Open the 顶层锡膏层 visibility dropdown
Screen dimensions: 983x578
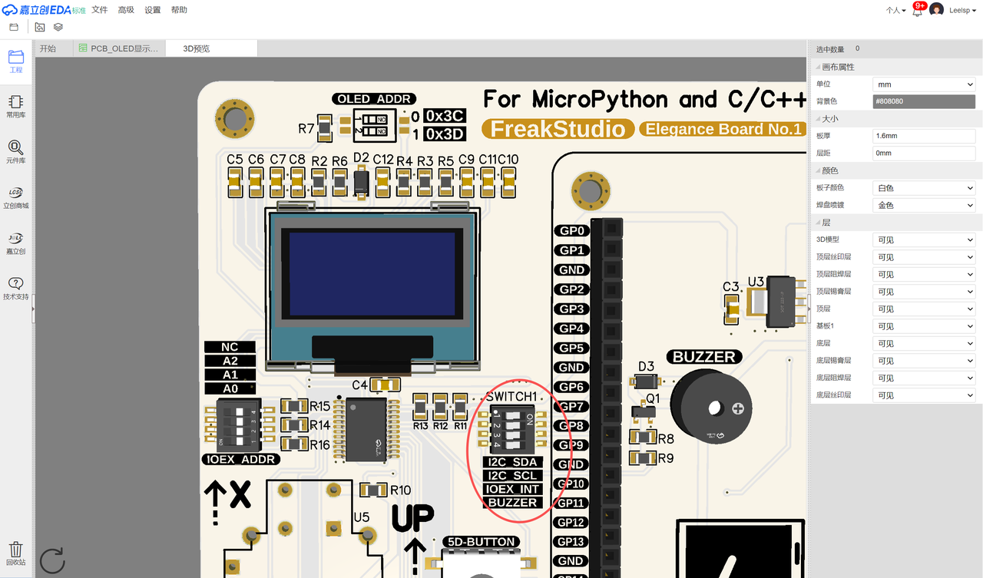point(924,292)
